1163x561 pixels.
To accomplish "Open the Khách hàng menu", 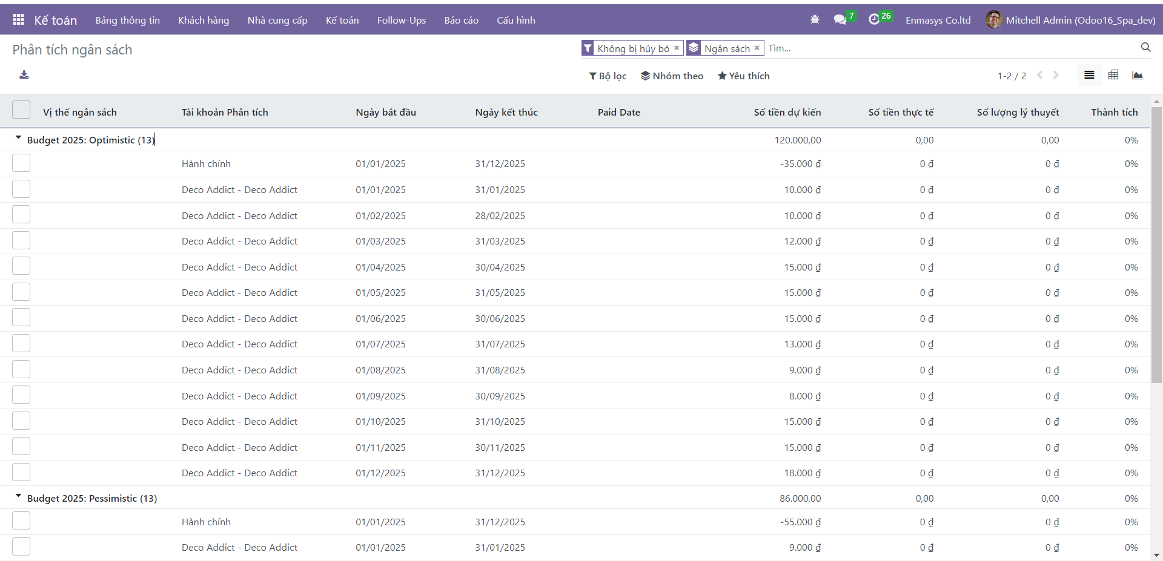I will pyautogui.click(x=204, y=20).
